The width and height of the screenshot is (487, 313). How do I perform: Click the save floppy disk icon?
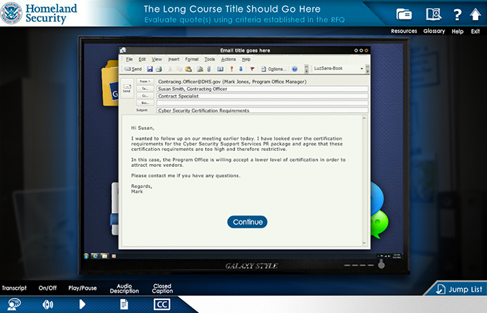coord(149,69)
